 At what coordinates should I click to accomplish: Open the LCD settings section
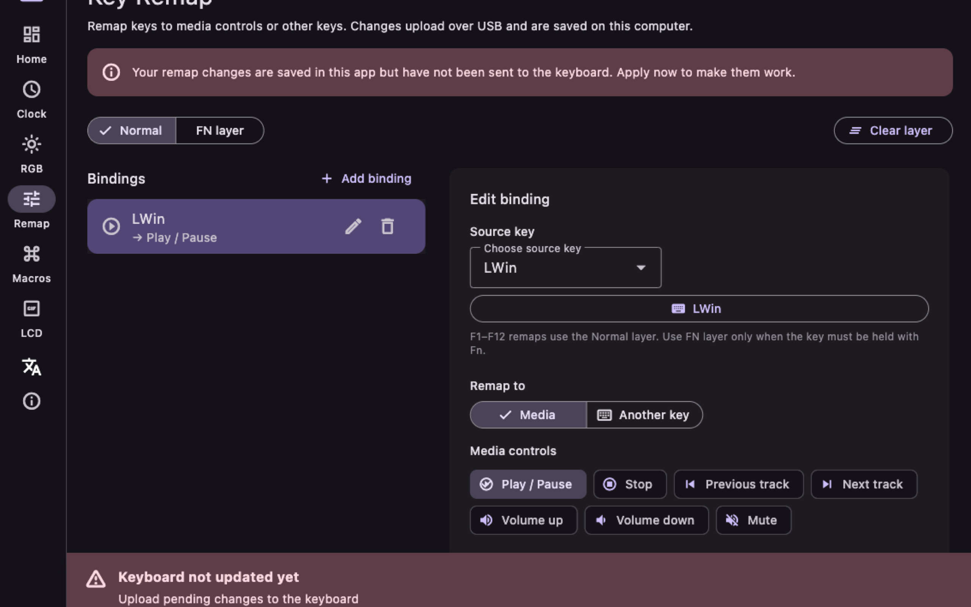31,319
